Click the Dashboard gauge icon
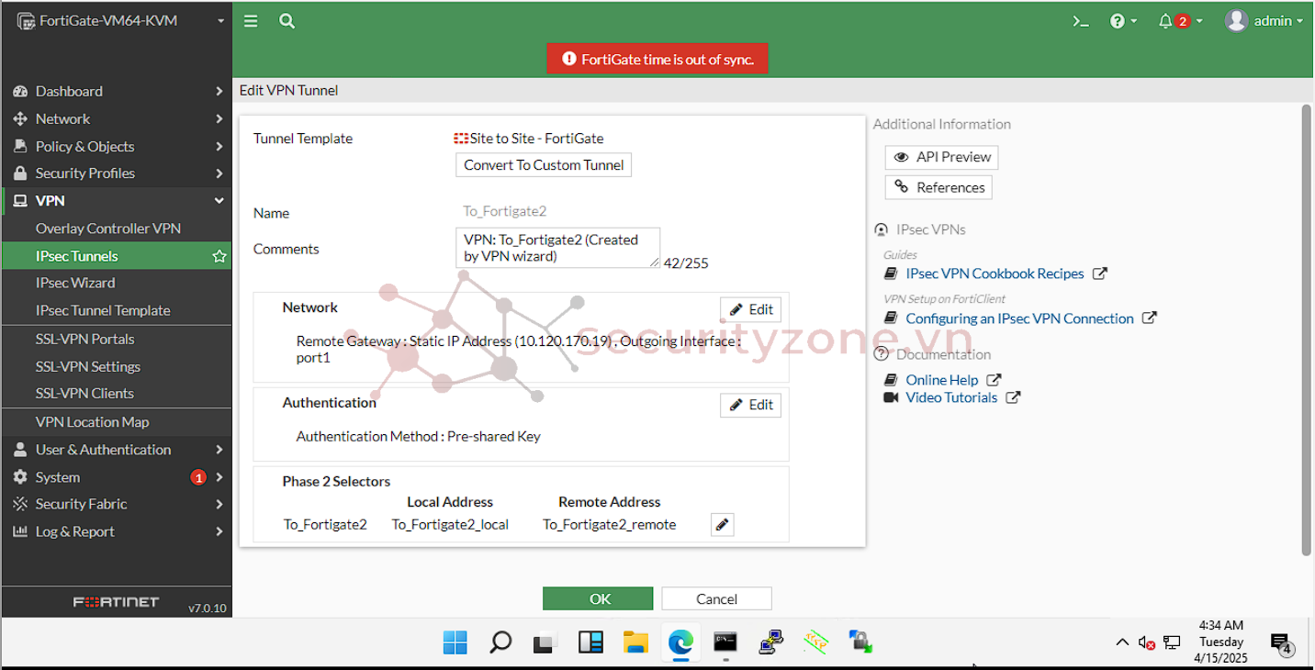This screenshot has width=1315, height=670. click(x=20, y=92)
